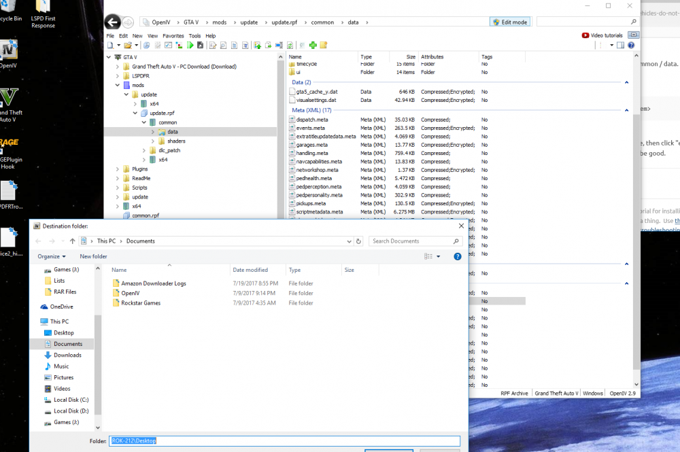Click the green play arrow toolbar icon
680x452 pixels.
[x=191, y=46]
